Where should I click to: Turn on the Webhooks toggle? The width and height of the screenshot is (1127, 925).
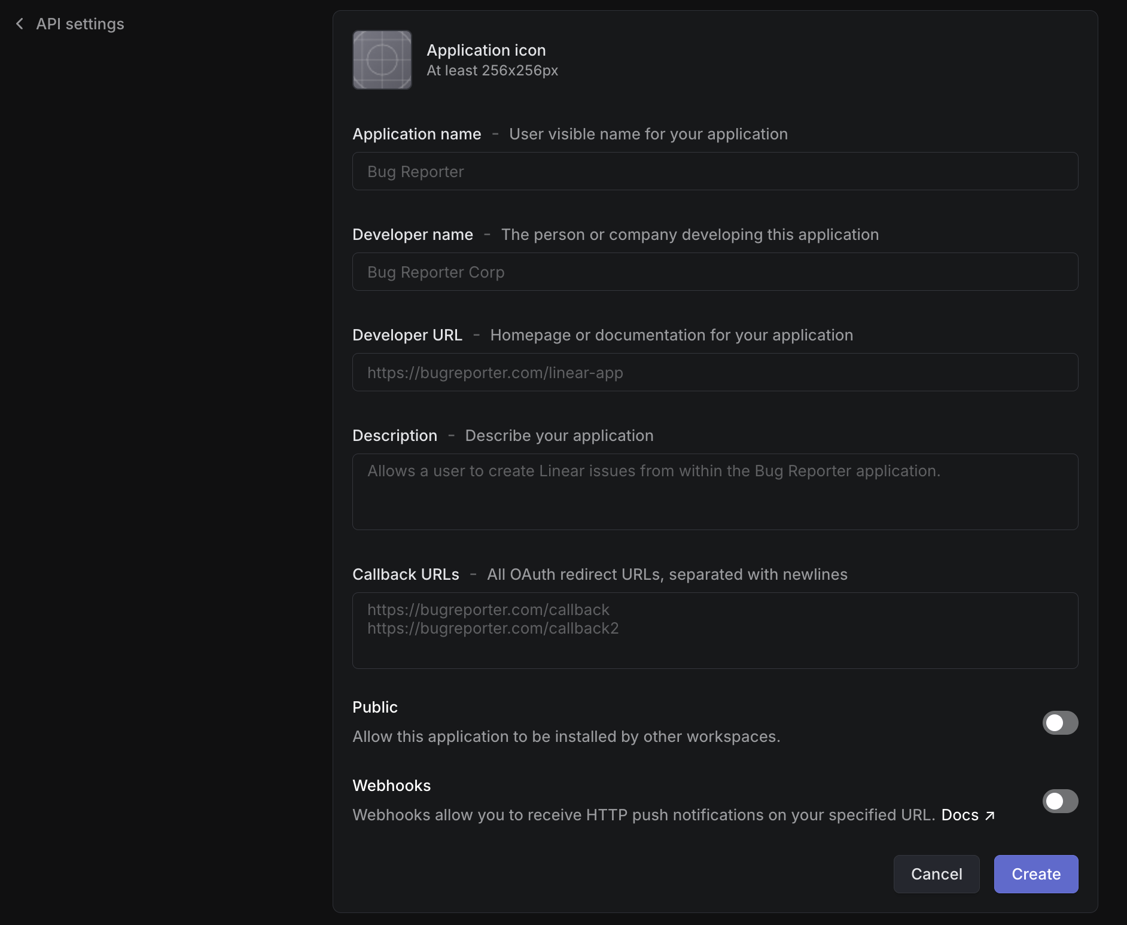click(x=1059, y=801)
